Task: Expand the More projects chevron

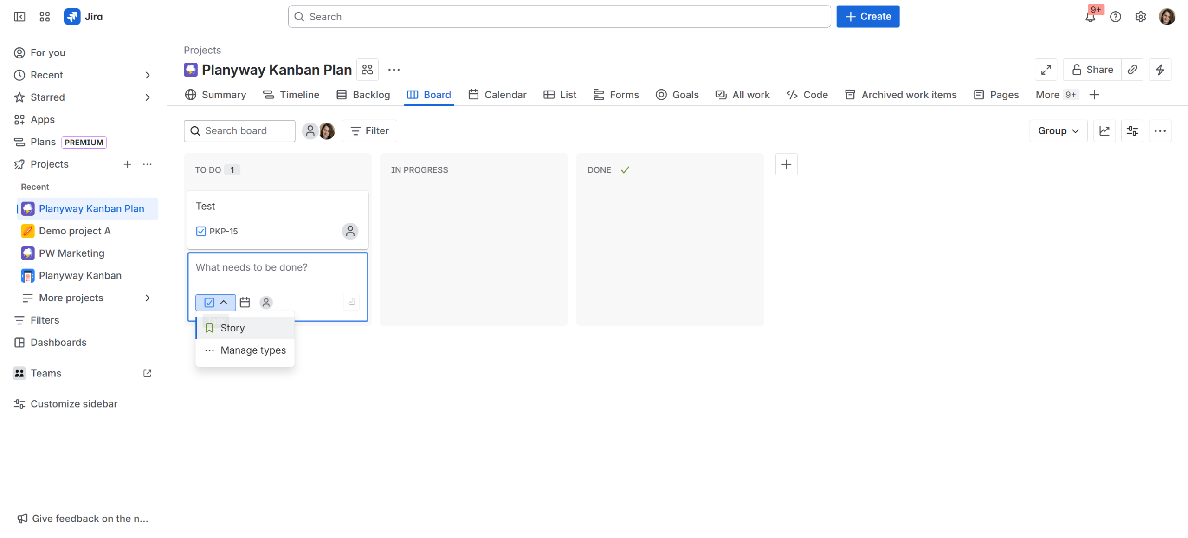Action: click(148, 298)
